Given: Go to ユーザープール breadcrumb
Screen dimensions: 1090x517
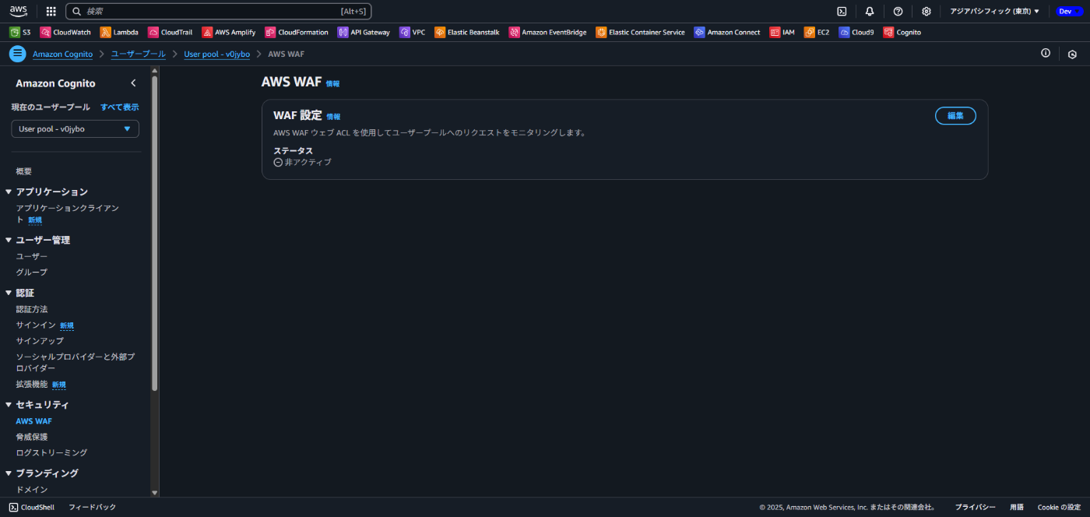Looking at the screenshot, I should (x=139, y=55).
